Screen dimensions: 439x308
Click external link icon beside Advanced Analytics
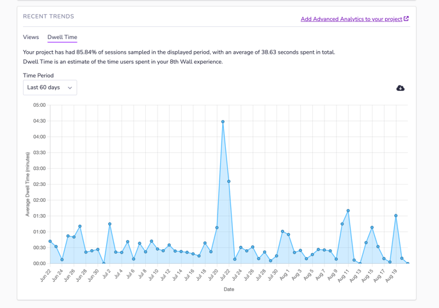pyautogui.click(x=406, y=19)
